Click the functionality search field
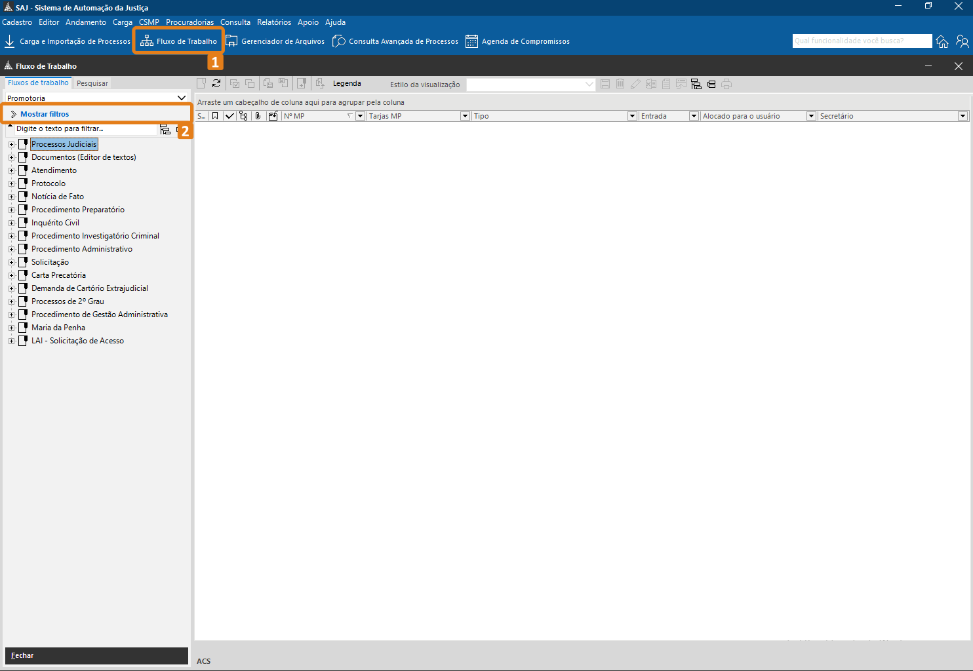 862,41
